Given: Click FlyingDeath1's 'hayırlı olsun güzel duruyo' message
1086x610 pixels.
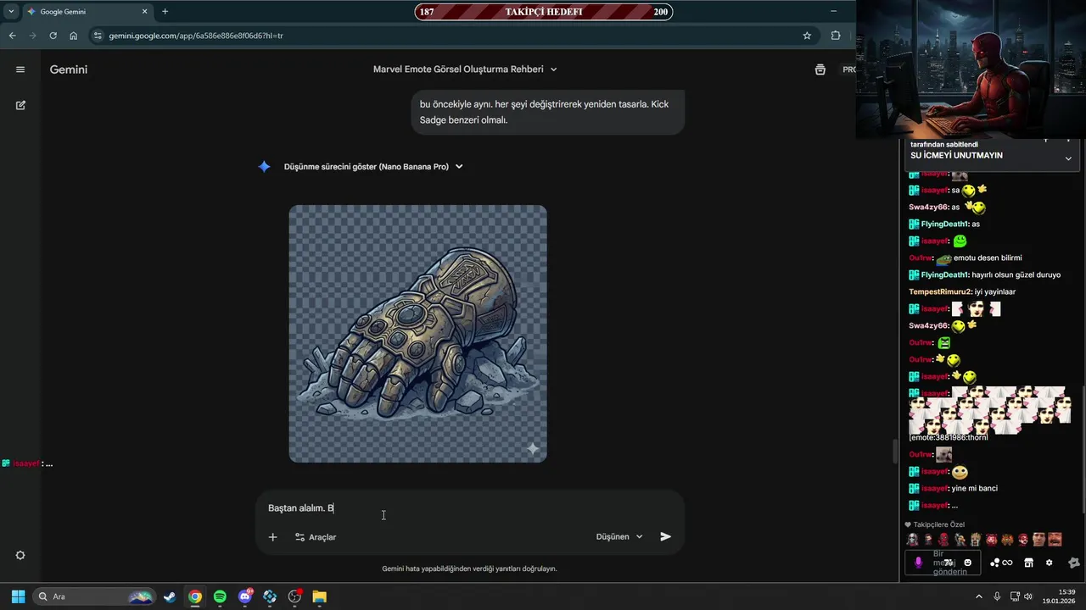Looking at the screenshot, I should pyautogui.click(x=1016, y=274).
